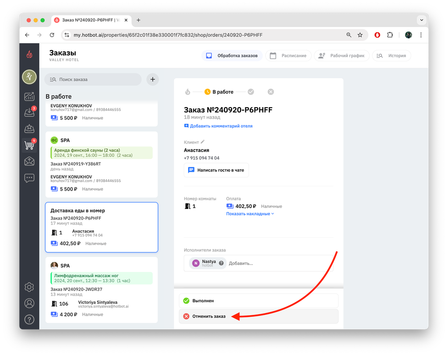
Task: Click the Hotbot flame logo in sidebar
Action: click(x=29, y=54)
